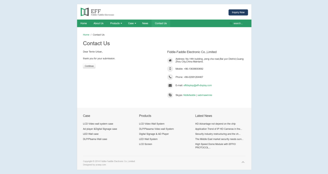Image resolution: width=328 pixels, height=174 pixels.
Task: Click the mobile phone icon
Action: [x=170, y=69]
